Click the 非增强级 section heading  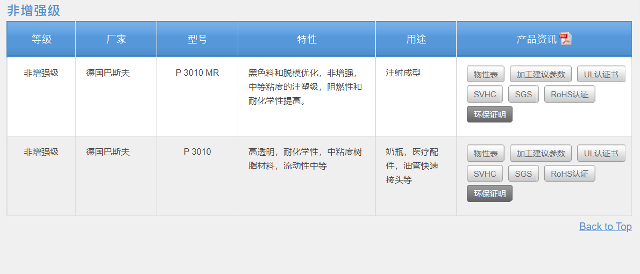pyautogui.click(x=33, y=10)
